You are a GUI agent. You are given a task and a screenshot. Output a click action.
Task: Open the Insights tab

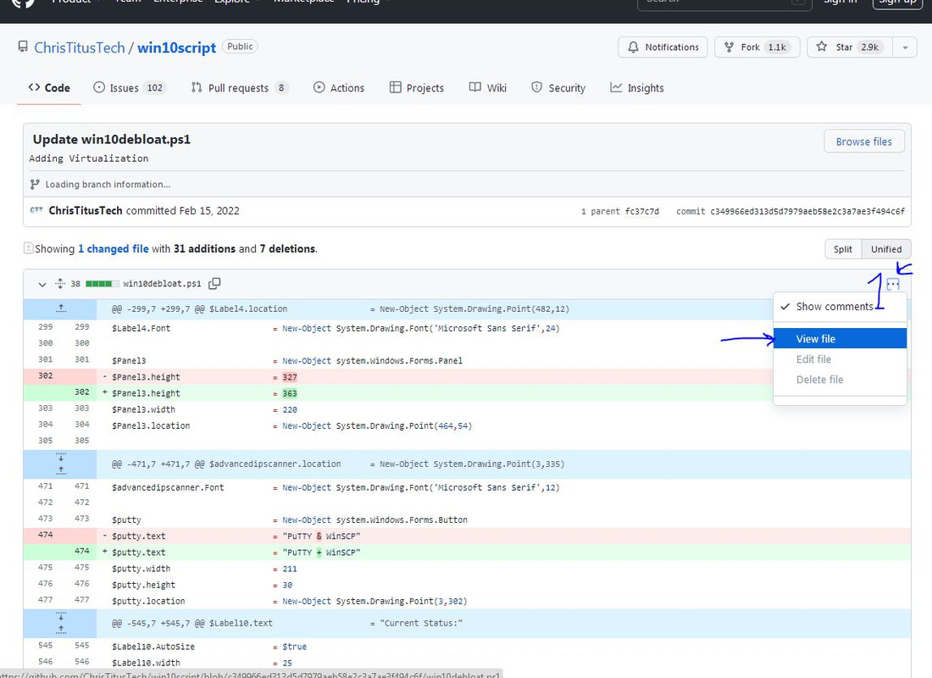(637, 88)
